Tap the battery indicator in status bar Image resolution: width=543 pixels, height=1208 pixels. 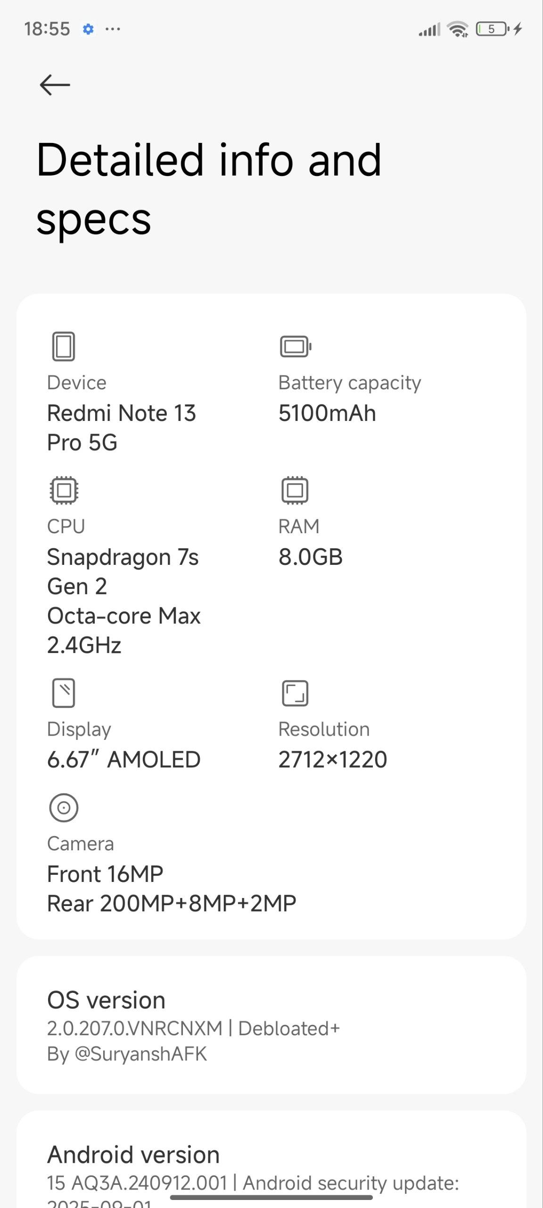(492, 29)
